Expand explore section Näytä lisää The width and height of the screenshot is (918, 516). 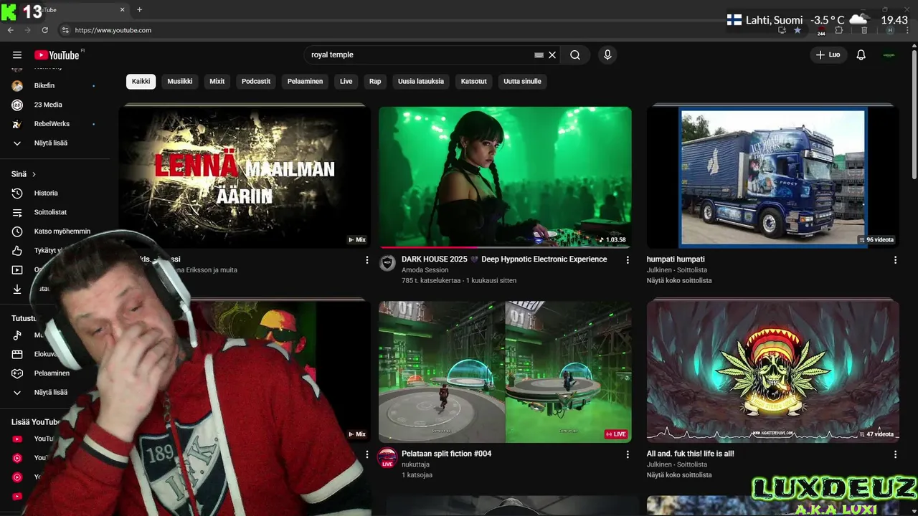51,393
